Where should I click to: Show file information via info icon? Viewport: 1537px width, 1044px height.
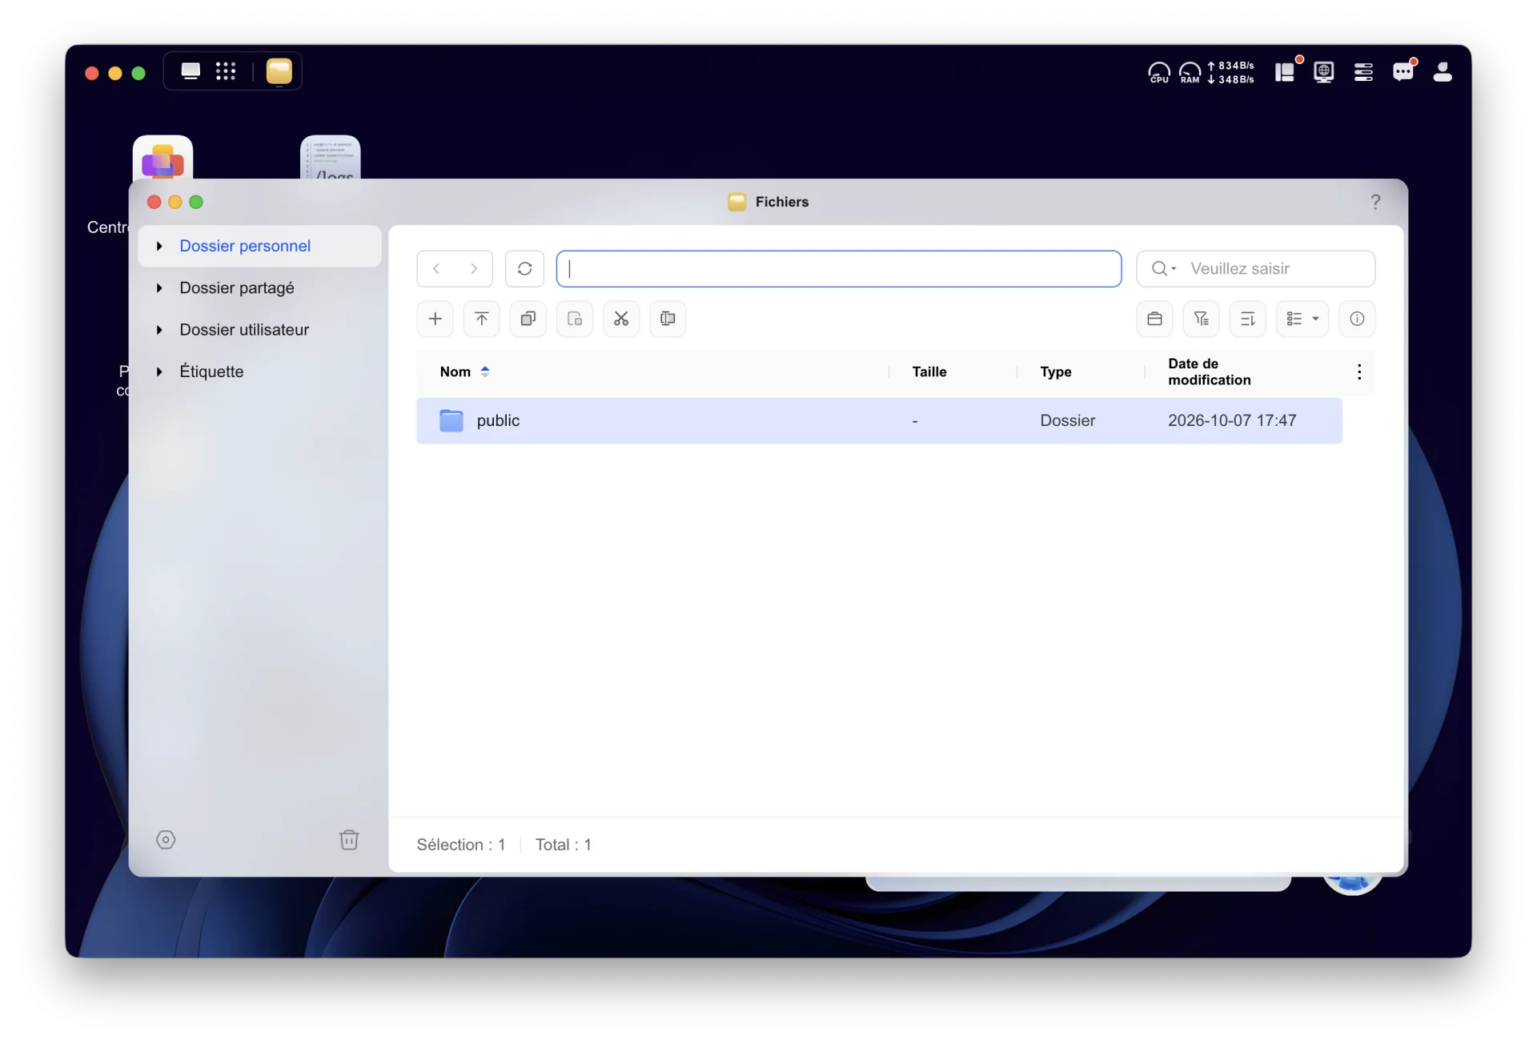click(1357, 319)
